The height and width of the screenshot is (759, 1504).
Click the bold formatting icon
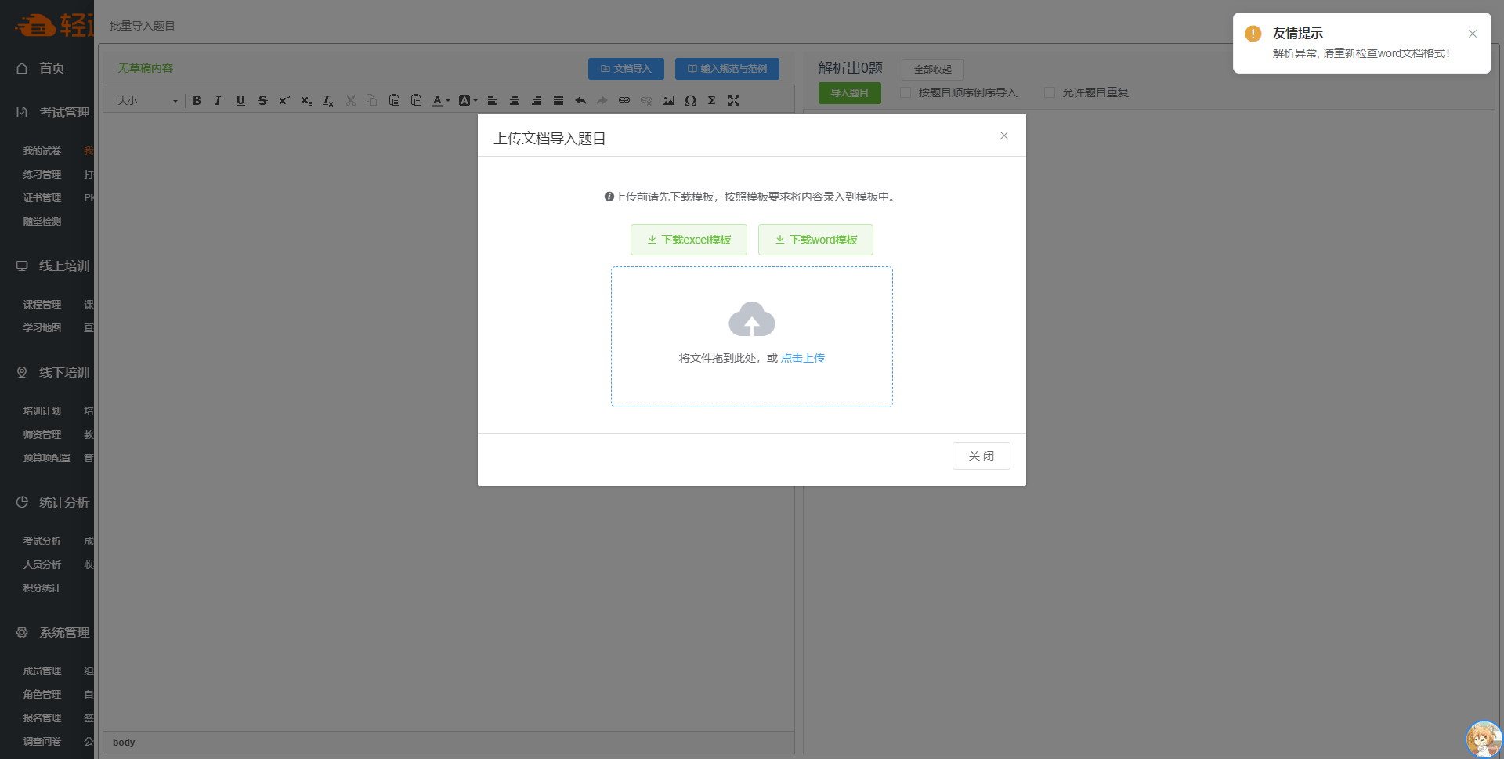[x=197, y=100]
